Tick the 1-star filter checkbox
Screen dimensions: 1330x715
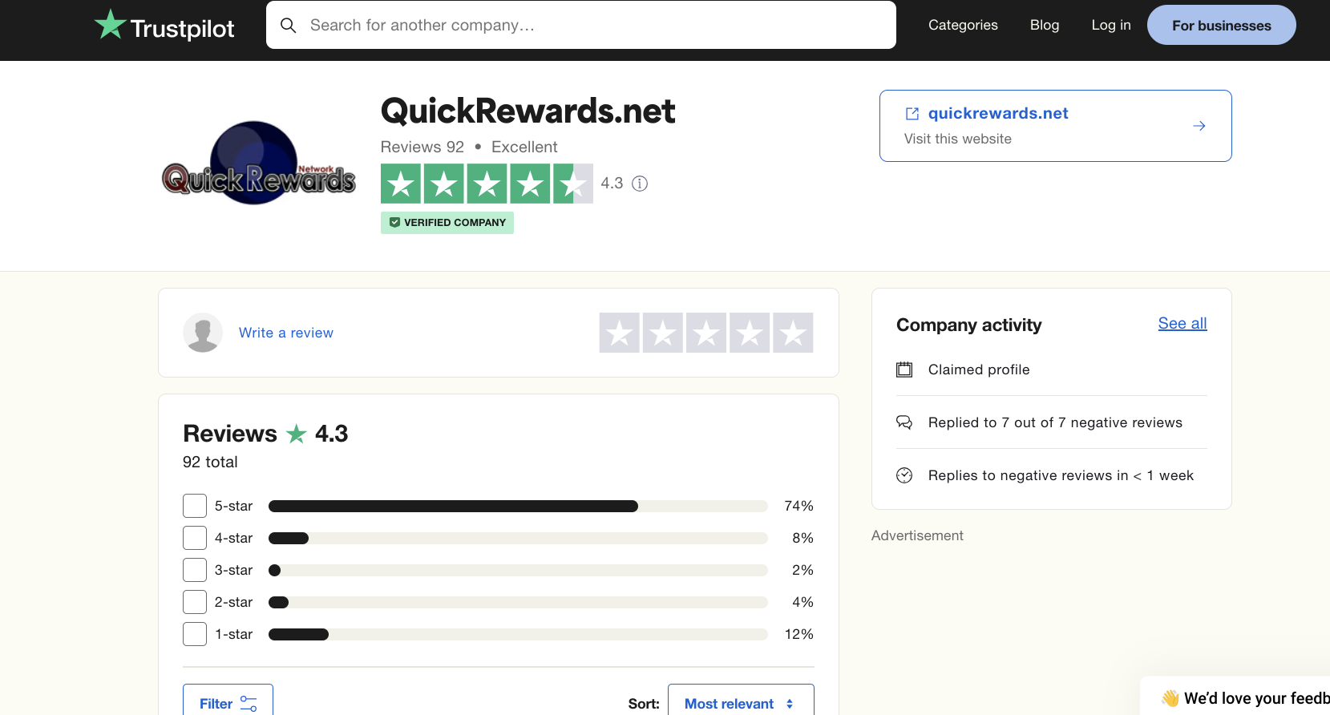coord(195,634)
